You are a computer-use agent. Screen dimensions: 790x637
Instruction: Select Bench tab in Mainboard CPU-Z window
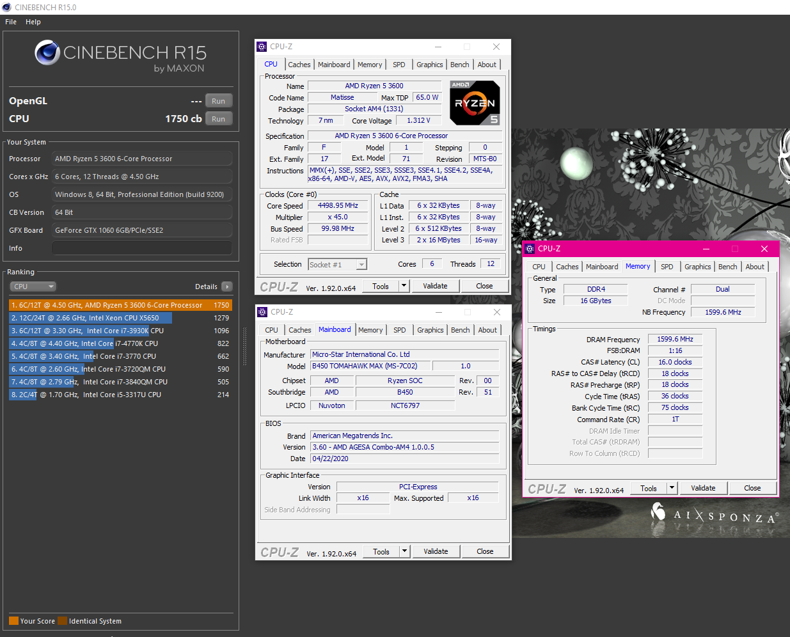(x=460, y=330)
